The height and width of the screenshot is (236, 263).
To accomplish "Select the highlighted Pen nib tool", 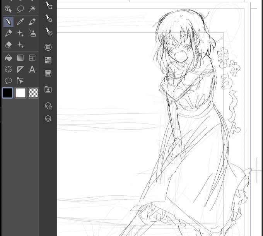I will coord(9,22).
